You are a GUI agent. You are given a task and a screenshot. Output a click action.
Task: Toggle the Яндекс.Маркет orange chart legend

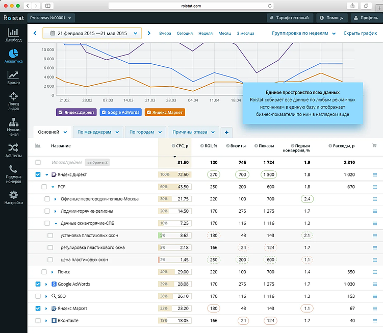click(165, 112)
